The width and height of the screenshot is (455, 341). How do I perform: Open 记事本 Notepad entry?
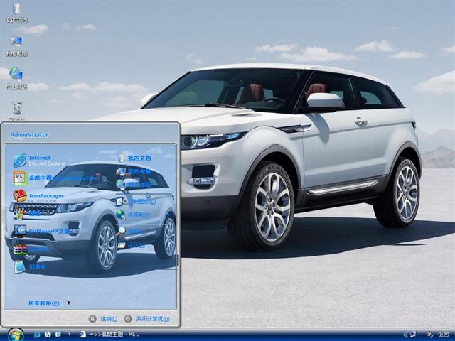coord(30,266)
